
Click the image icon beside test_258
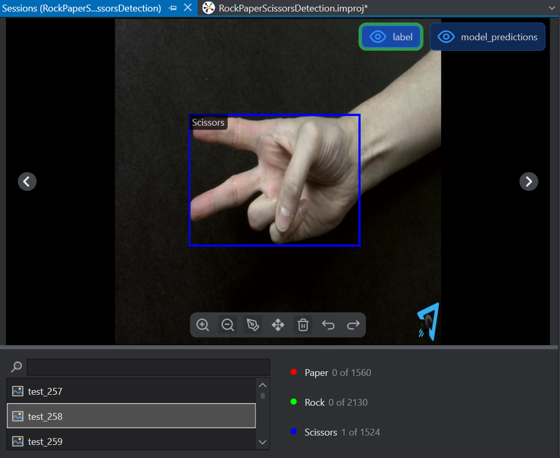pyautogui.click(x=18, y=416)
